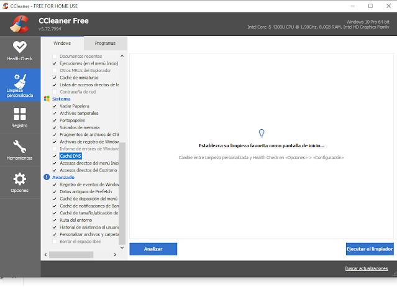Click the lightbulb tip icon
The height and width of the screenshot is (287, 397).
(x=262, y=133)
